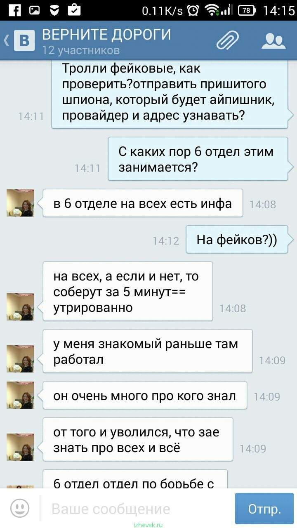This screenshot has width=297, height=528.
Task: Tap the back chevron in the header
Action: (x=7, y=40)
